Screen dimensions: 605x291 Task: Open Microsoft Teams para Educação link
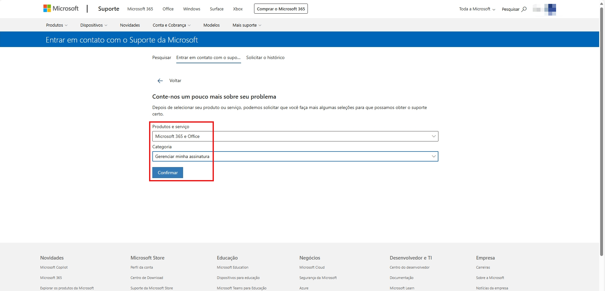pyautogui.click(x=242, y=288)
